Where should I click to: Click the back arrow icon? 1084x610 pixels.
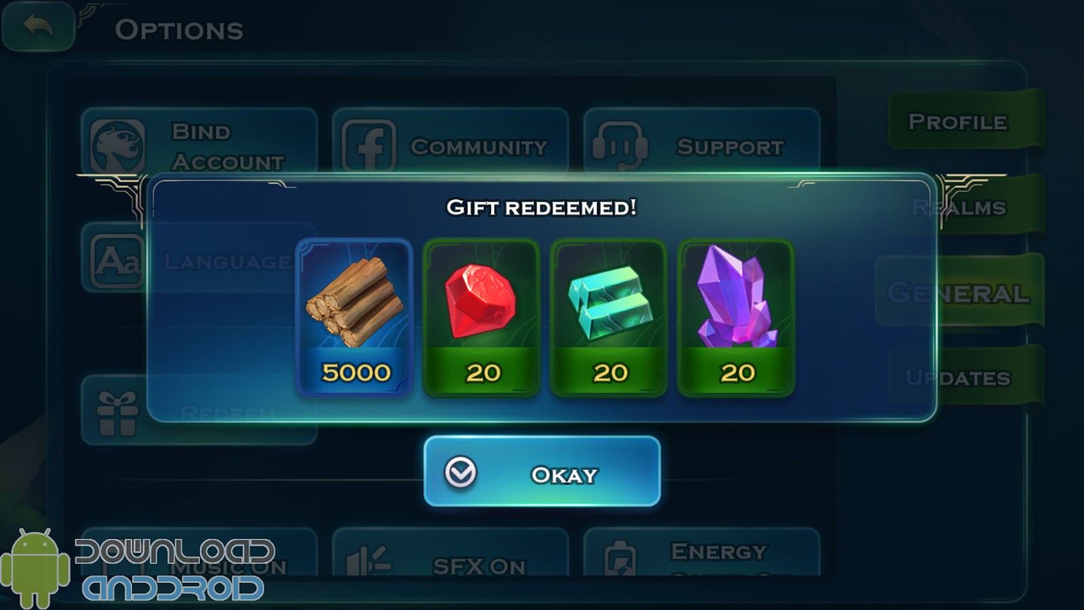[x=38, y=26]
